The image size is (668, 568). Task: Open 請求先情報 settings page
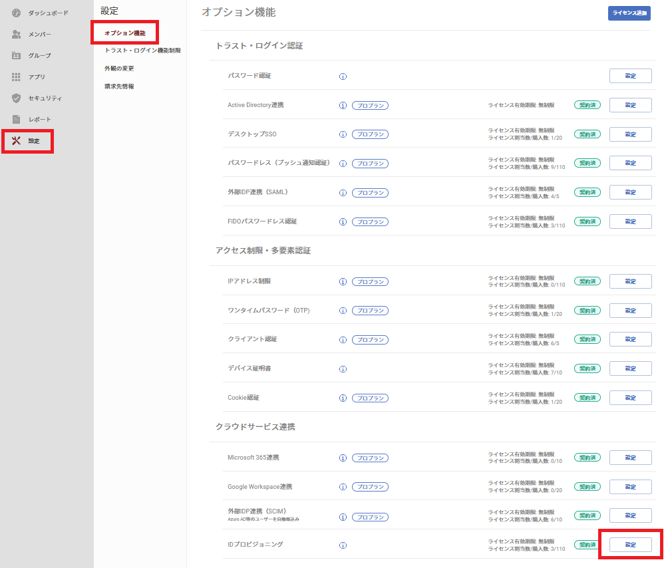pos(119,86)
